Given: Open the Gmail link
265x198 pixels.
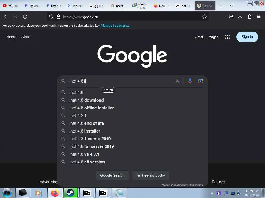Looking at the screenshot, I should [199, 37].
